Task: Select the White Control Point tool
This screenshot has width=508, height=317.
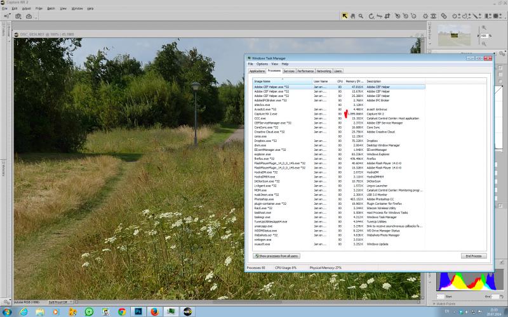Action: pyautogui.click(x=413, y=16)
